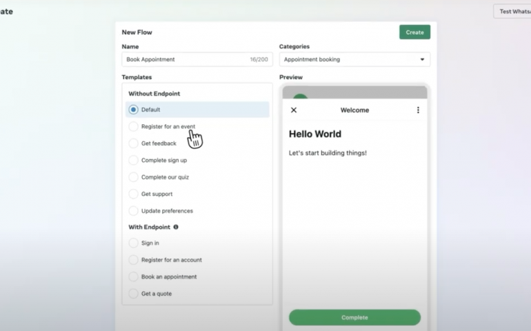Choose the Get feedback template

pos(134,143)
